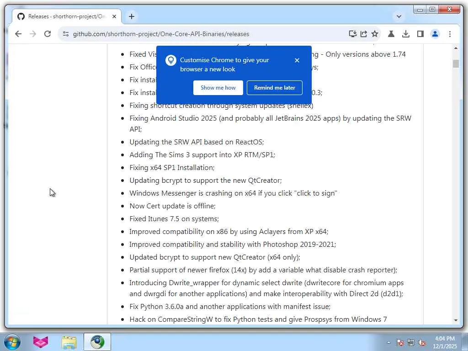The height and width of the screenshot is (351, 468).
Task: Open Chrome Labs flask icon
Action: pos(391,34)
